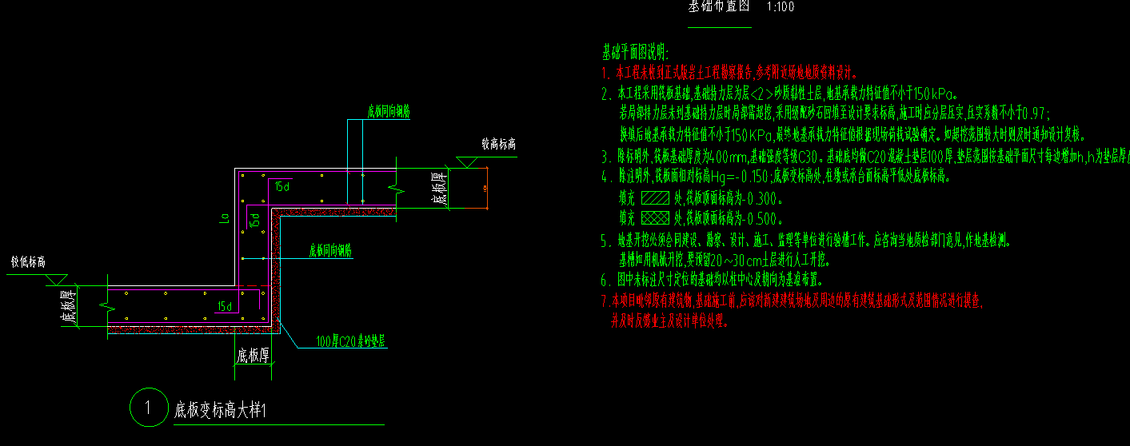This screenshot has height=446, width=1130.
Task: Select note 6 about 柱中心及轴向为基准布置
Action: click(713, 281)
